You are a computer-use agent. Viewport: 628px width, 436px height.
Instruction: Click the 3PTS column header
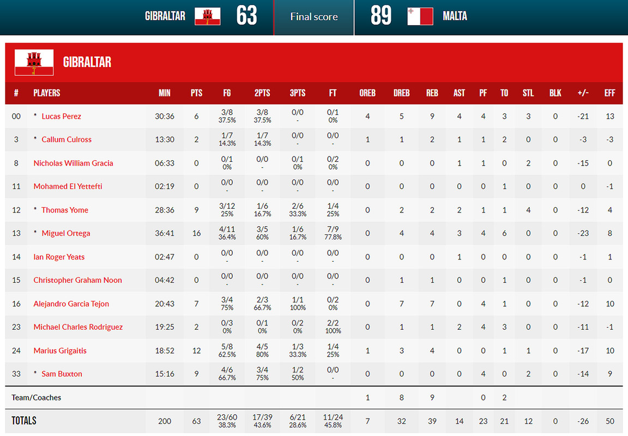click(298, 93)
